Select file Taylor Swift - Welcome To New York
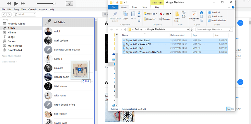 click(175, 52)
